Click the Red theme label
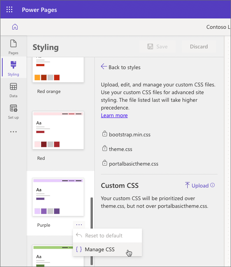The image size is (231, 267). tap(41, 158)
